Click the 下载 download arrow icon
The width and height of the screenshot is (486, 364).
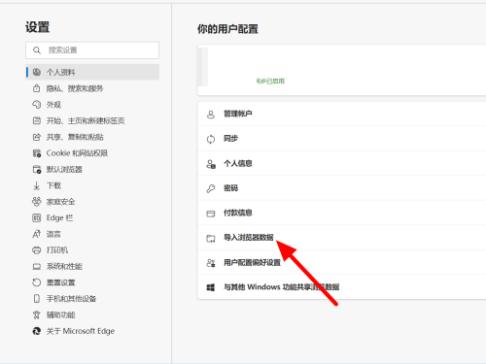tap(37, 185)
